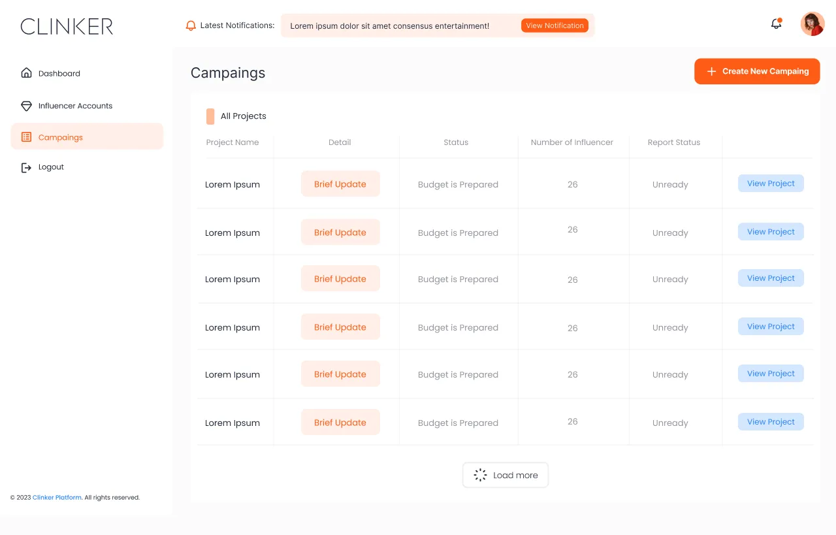
Task: Click the View Notification button
Action: click(x=555, y=25)
